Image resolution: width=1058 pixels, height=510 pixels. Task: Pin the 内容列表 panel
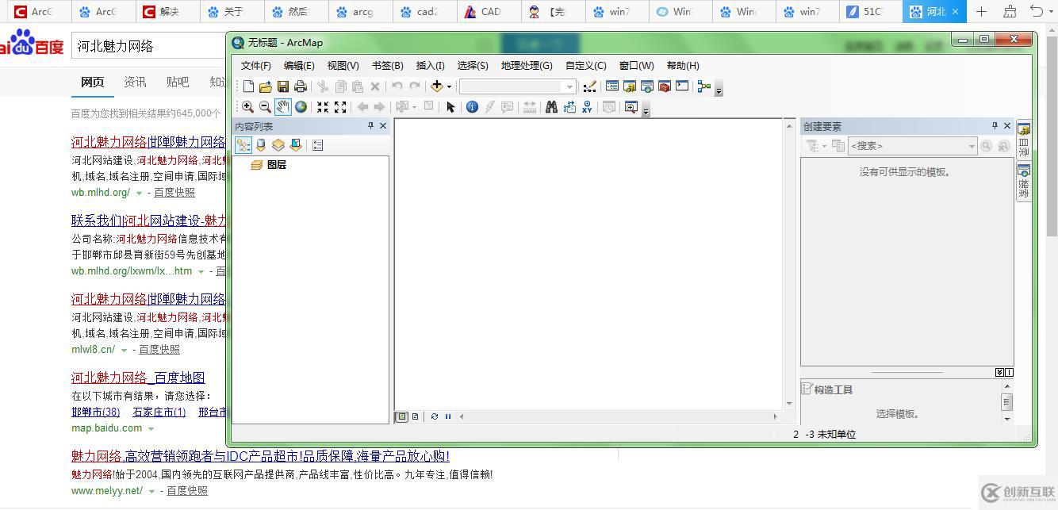[370, 126]
